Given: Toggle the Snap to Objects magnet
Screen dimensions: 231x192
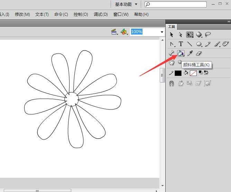Looking at the screenshot, I should 172,83.
